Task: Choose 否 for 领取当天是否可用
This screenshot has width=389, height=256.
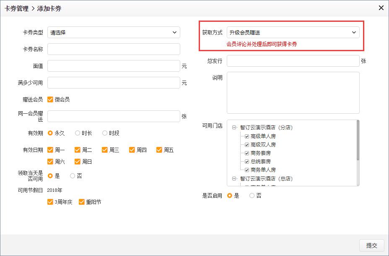Action: (73, 176)
